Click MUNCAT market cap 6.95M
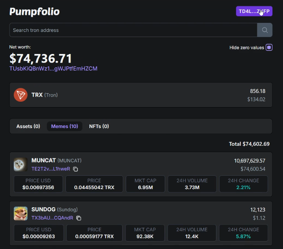 click(x=145, y=188)
